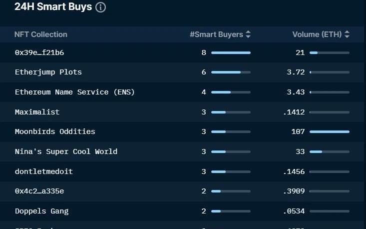Viewport: 366px width, 229px height.
Task: Click smart buyers count 4 for ENS
Action: (x=204, y=92)
